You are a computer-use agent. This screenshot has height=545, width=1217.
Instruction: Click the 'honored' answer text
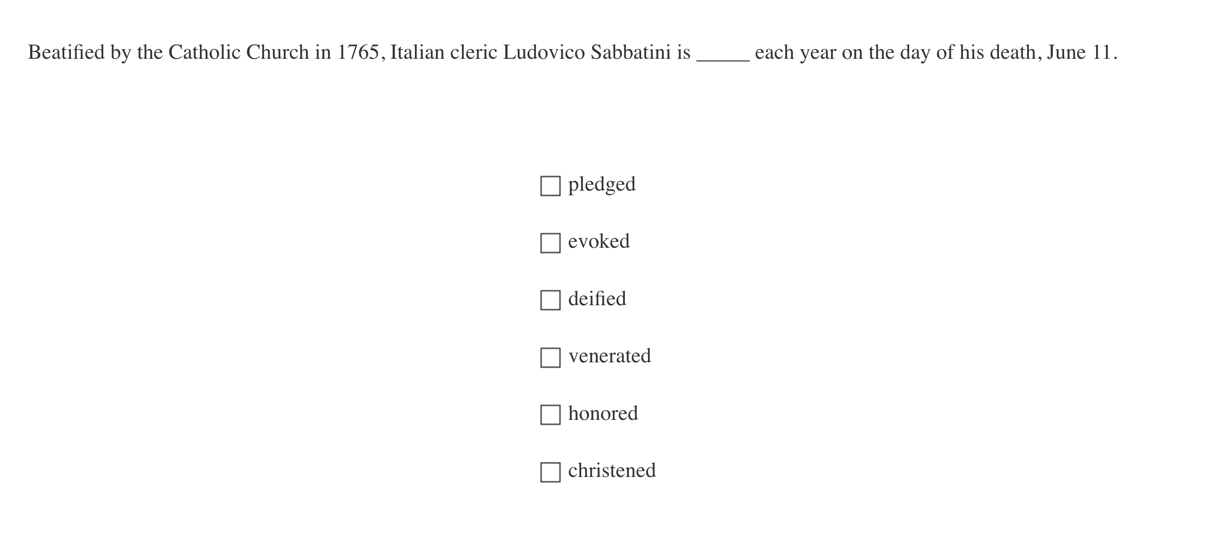(603, 413)
